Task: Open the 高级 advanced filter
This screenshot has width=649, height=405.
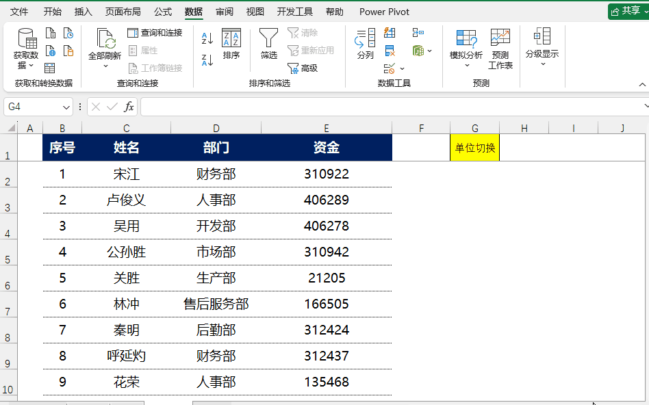Action: coord(303,68)
